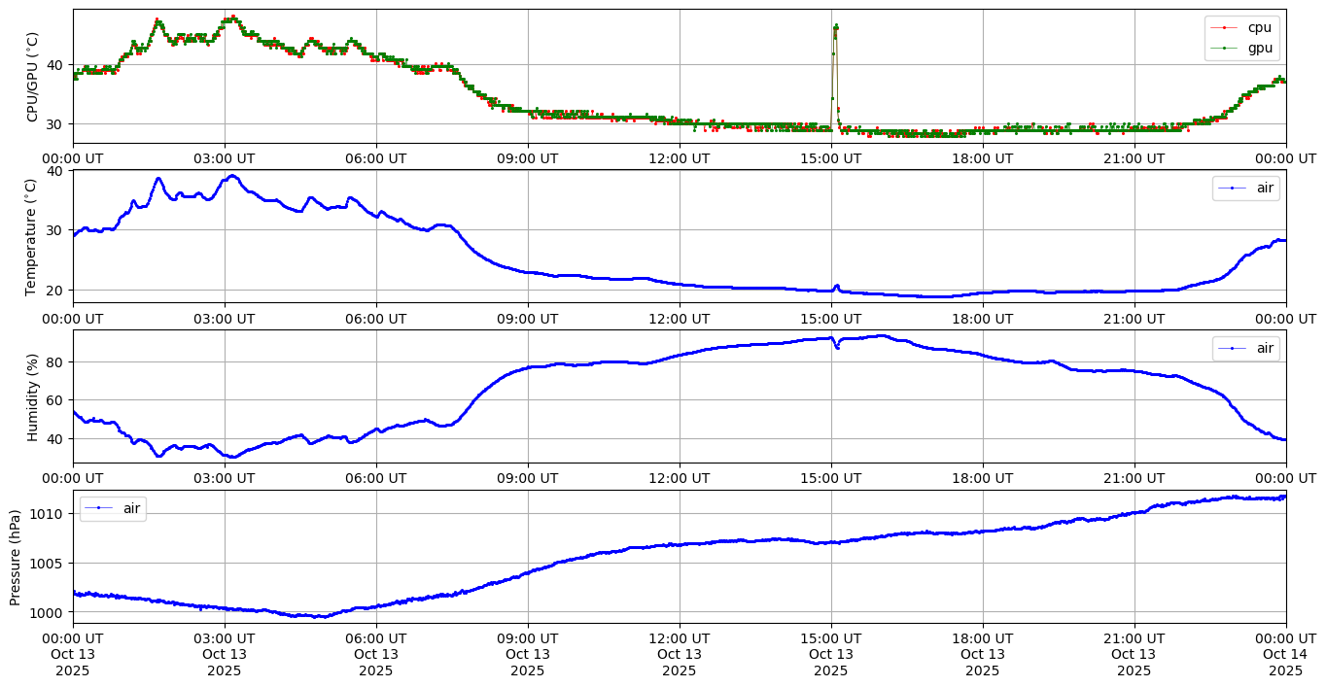Click the cpu entry in the top legend
The height and width of the screenshot is (687, 1326).
(x=1259, y=28)
